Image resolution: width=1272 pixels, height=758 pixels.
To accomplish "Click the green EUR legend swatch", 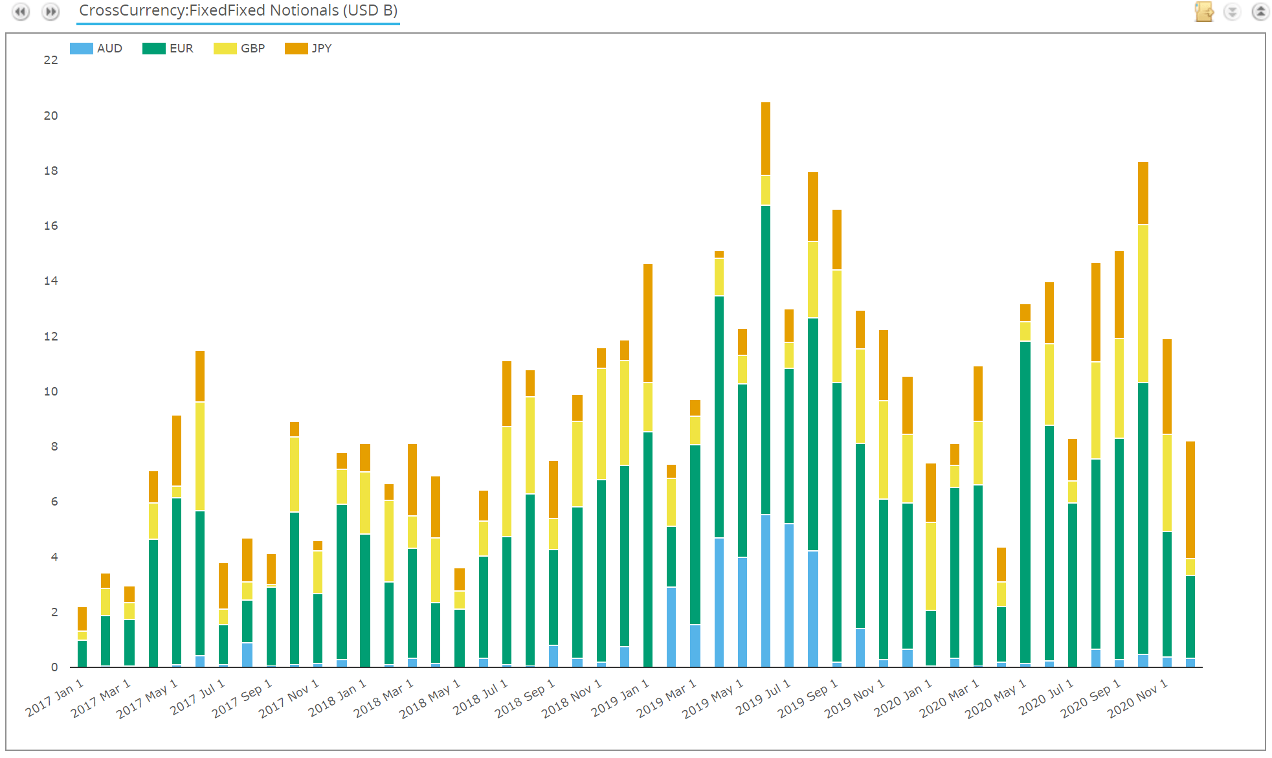I will [x=153, y=49].
